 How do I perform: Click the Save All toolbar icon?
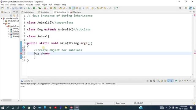click(17, 8)
